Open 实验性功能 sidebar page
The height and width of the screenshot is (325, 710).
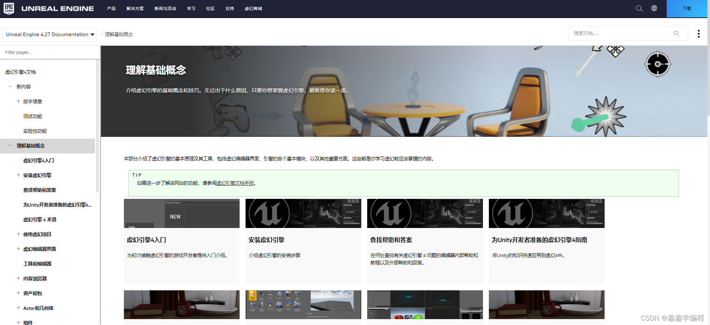tap(35, 131)
